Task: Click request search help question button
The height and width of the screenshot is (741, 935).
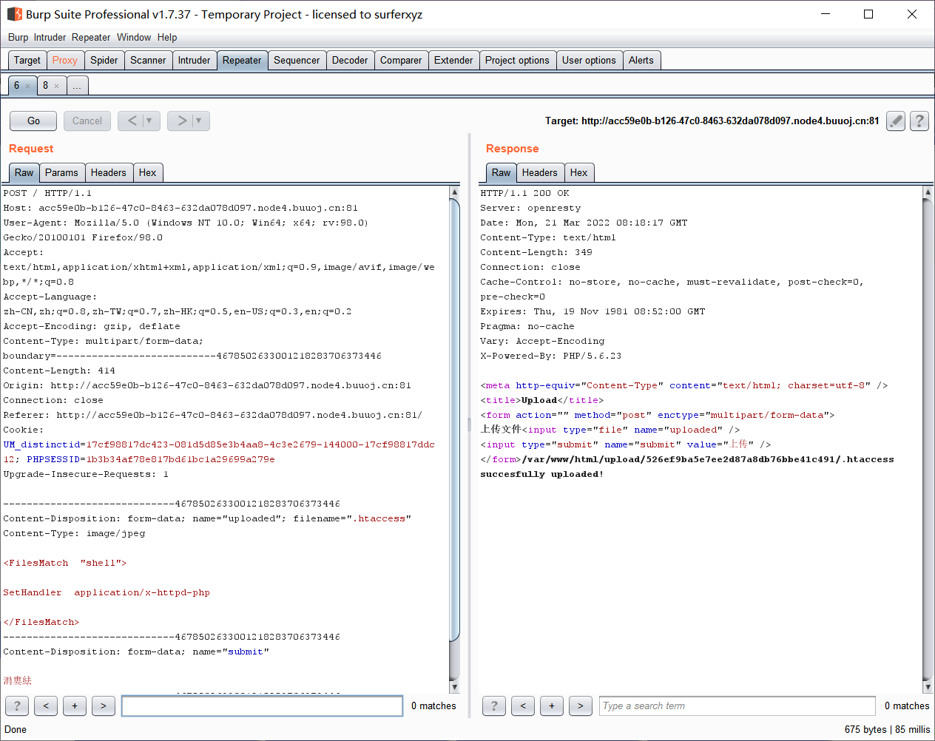Action: 17,706
